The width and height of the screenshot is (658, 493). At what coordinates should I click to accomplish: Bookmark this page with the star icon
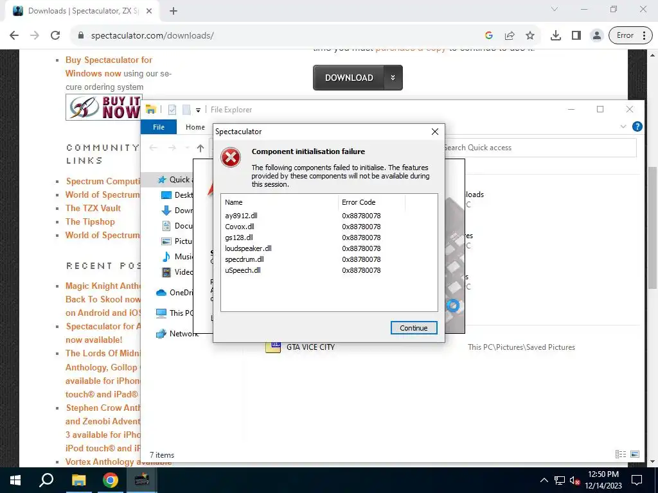(530, 35)
